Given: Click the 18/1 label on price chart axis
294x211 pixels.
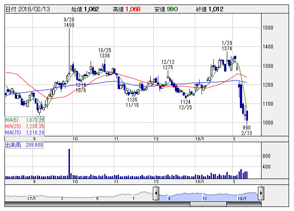Looking at the screenshot, I should (x=199, y=139).
